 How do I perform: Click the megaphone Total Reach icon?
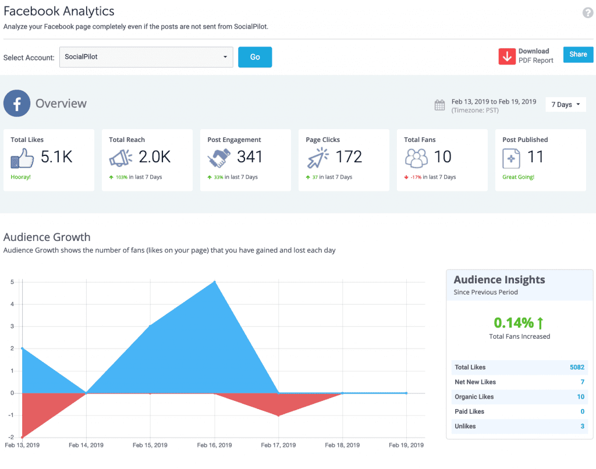click(x=121, y=157)
